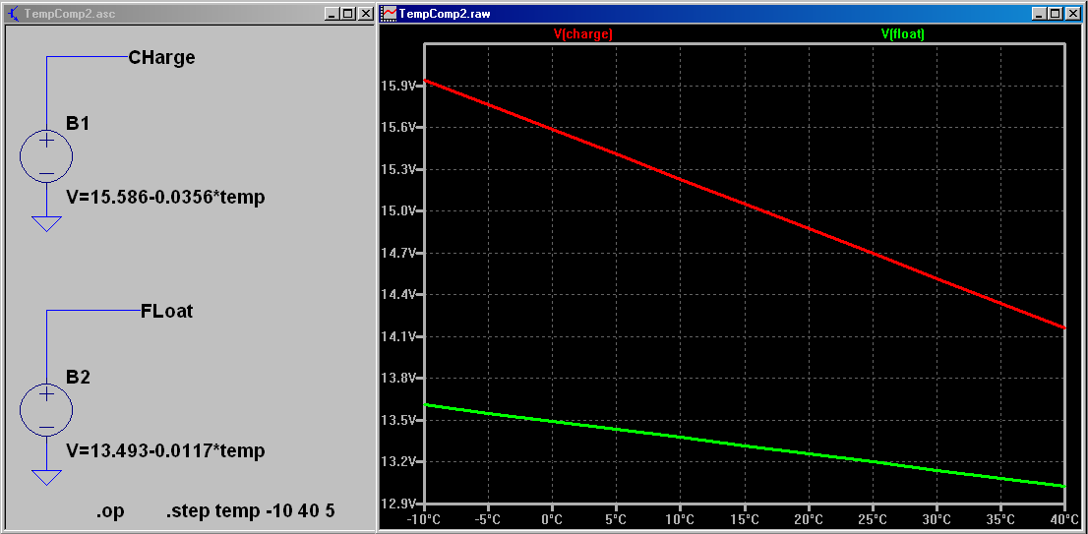Maximize the TempComp2.asc schematic window
This screenshot has height=534, width=1088.
(x=347, y=13)
